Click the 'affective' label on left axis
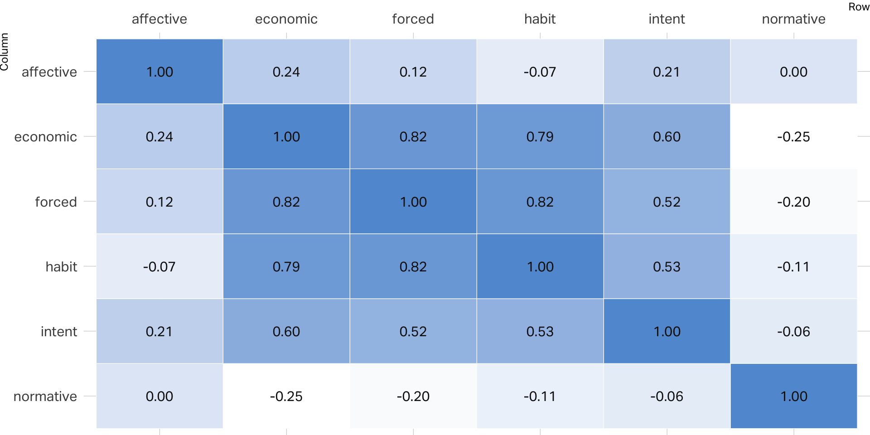The image size is (870, 435). point(49,72)
